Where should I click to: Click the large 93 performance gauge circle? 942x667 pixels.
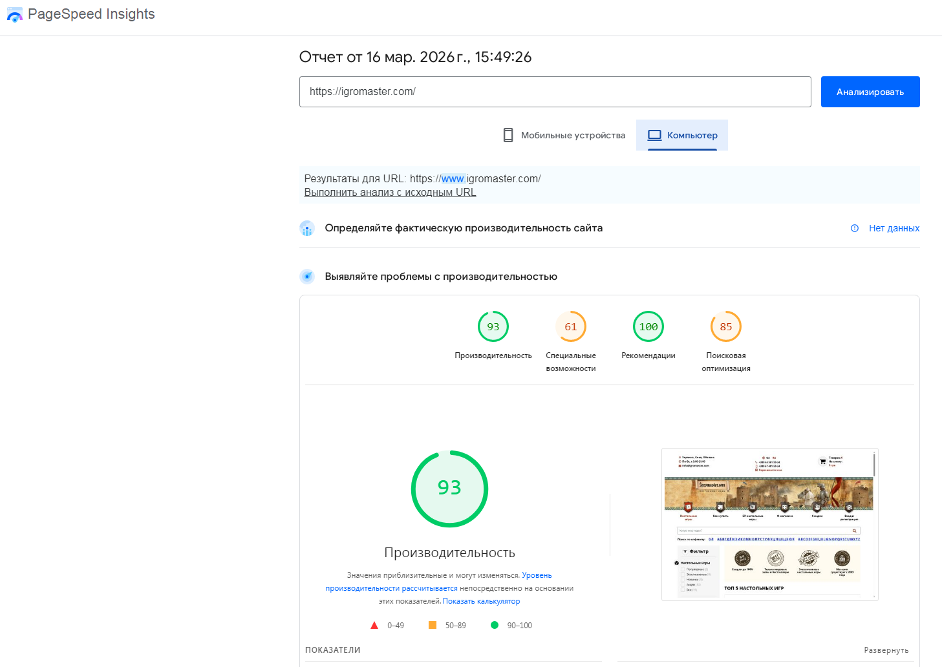[449, 489]
